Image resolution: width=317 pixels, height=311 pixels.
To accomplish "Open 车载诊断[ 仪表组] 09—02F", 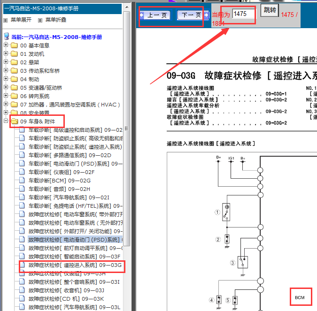I will click(62, 172).
